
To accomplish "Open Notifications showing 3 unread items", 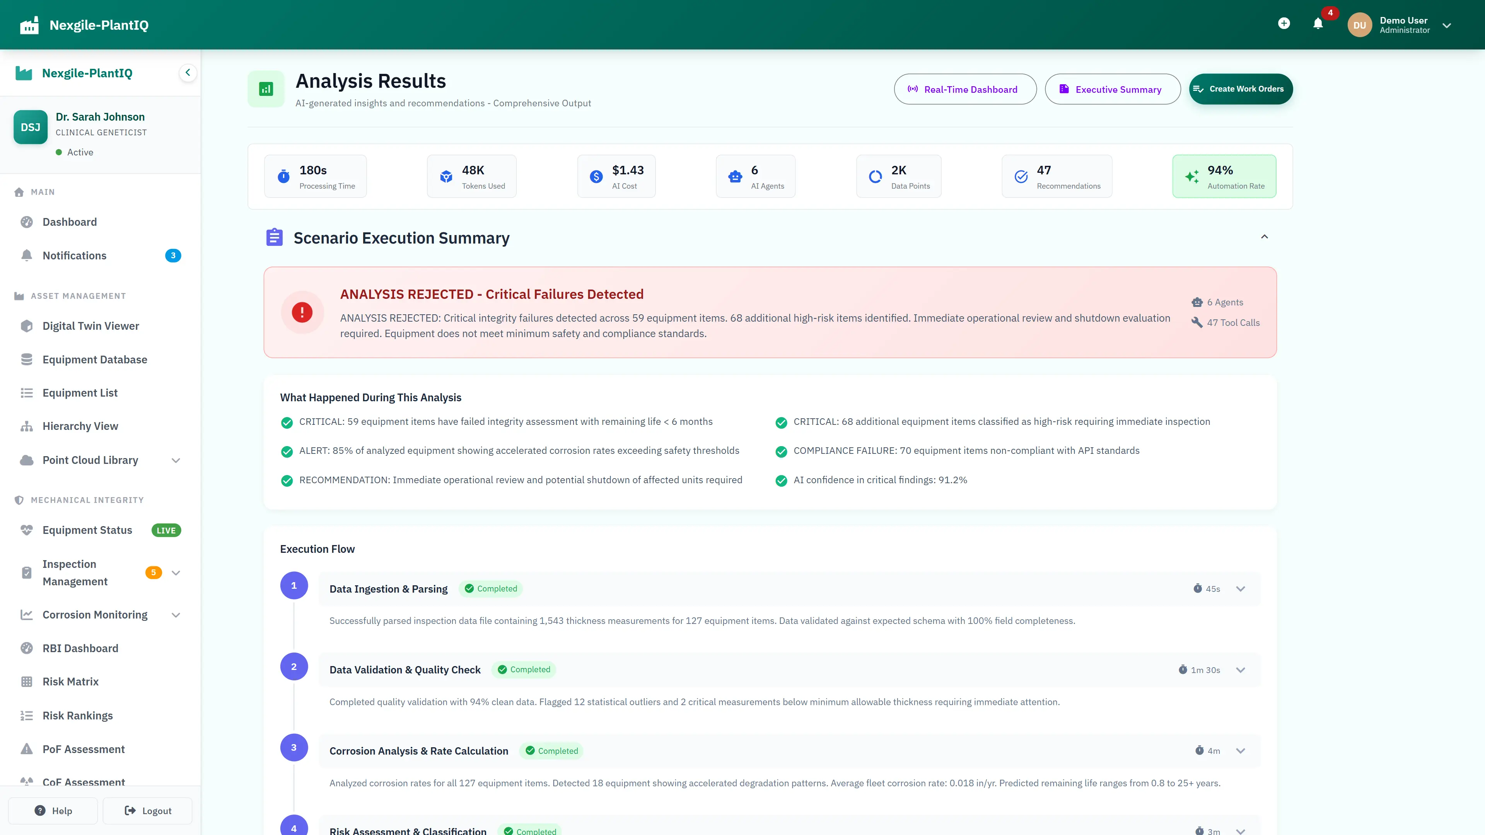I will tap(74, 255).
